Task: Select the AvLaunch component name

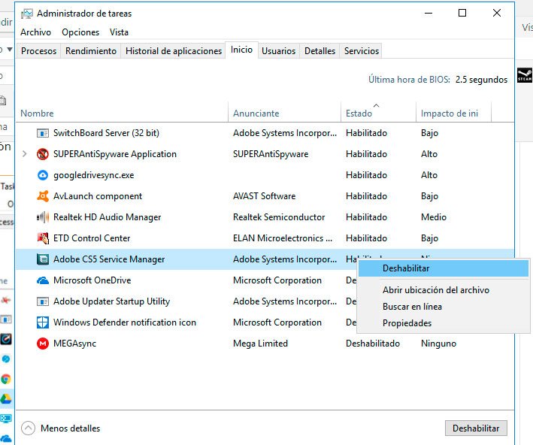Action: pos(98,196)
